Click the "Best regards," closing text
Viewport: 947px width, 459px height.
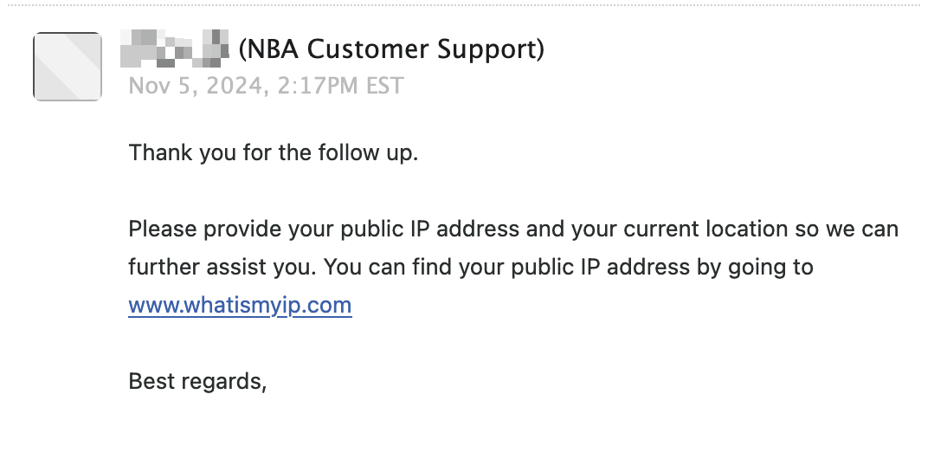tap(197, 382)
